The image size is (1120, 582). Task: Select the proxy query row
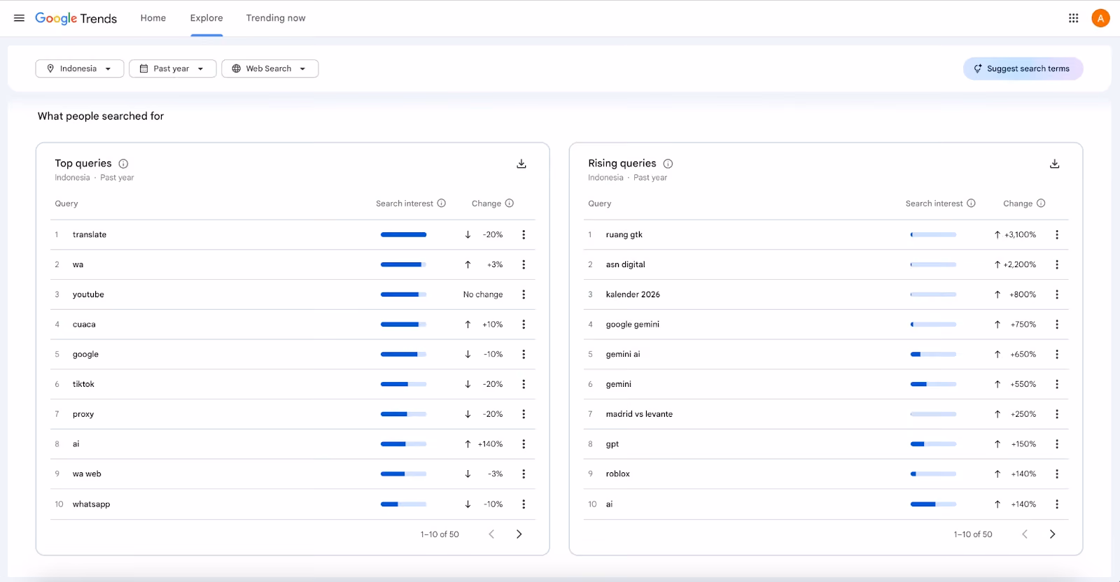pyautogui.click(x=293, y=414)
